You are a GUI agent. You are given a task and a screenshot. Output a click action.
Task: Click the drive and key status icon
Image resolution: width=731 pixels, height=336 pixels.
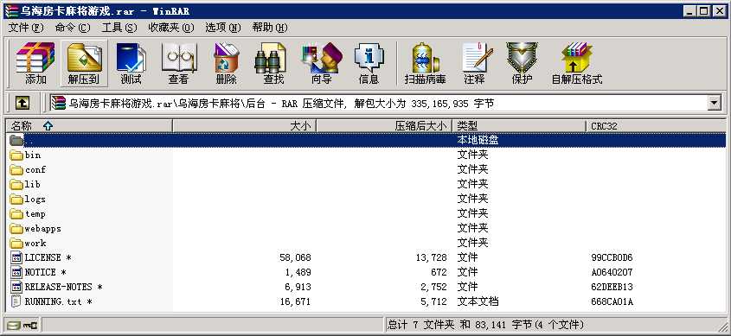coord(22,325)
